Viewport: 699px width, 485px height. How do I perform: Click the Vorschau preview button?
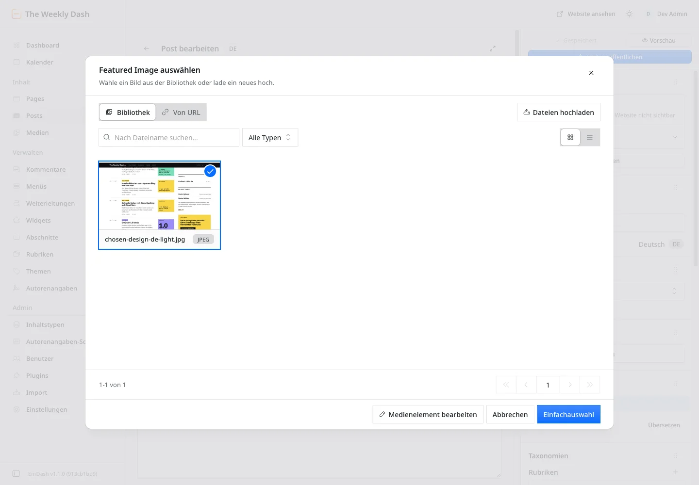[x=659, y=40]
